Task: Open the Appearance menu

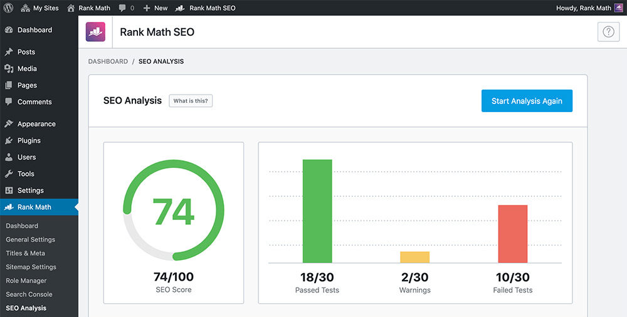Action: coord(36,124)
